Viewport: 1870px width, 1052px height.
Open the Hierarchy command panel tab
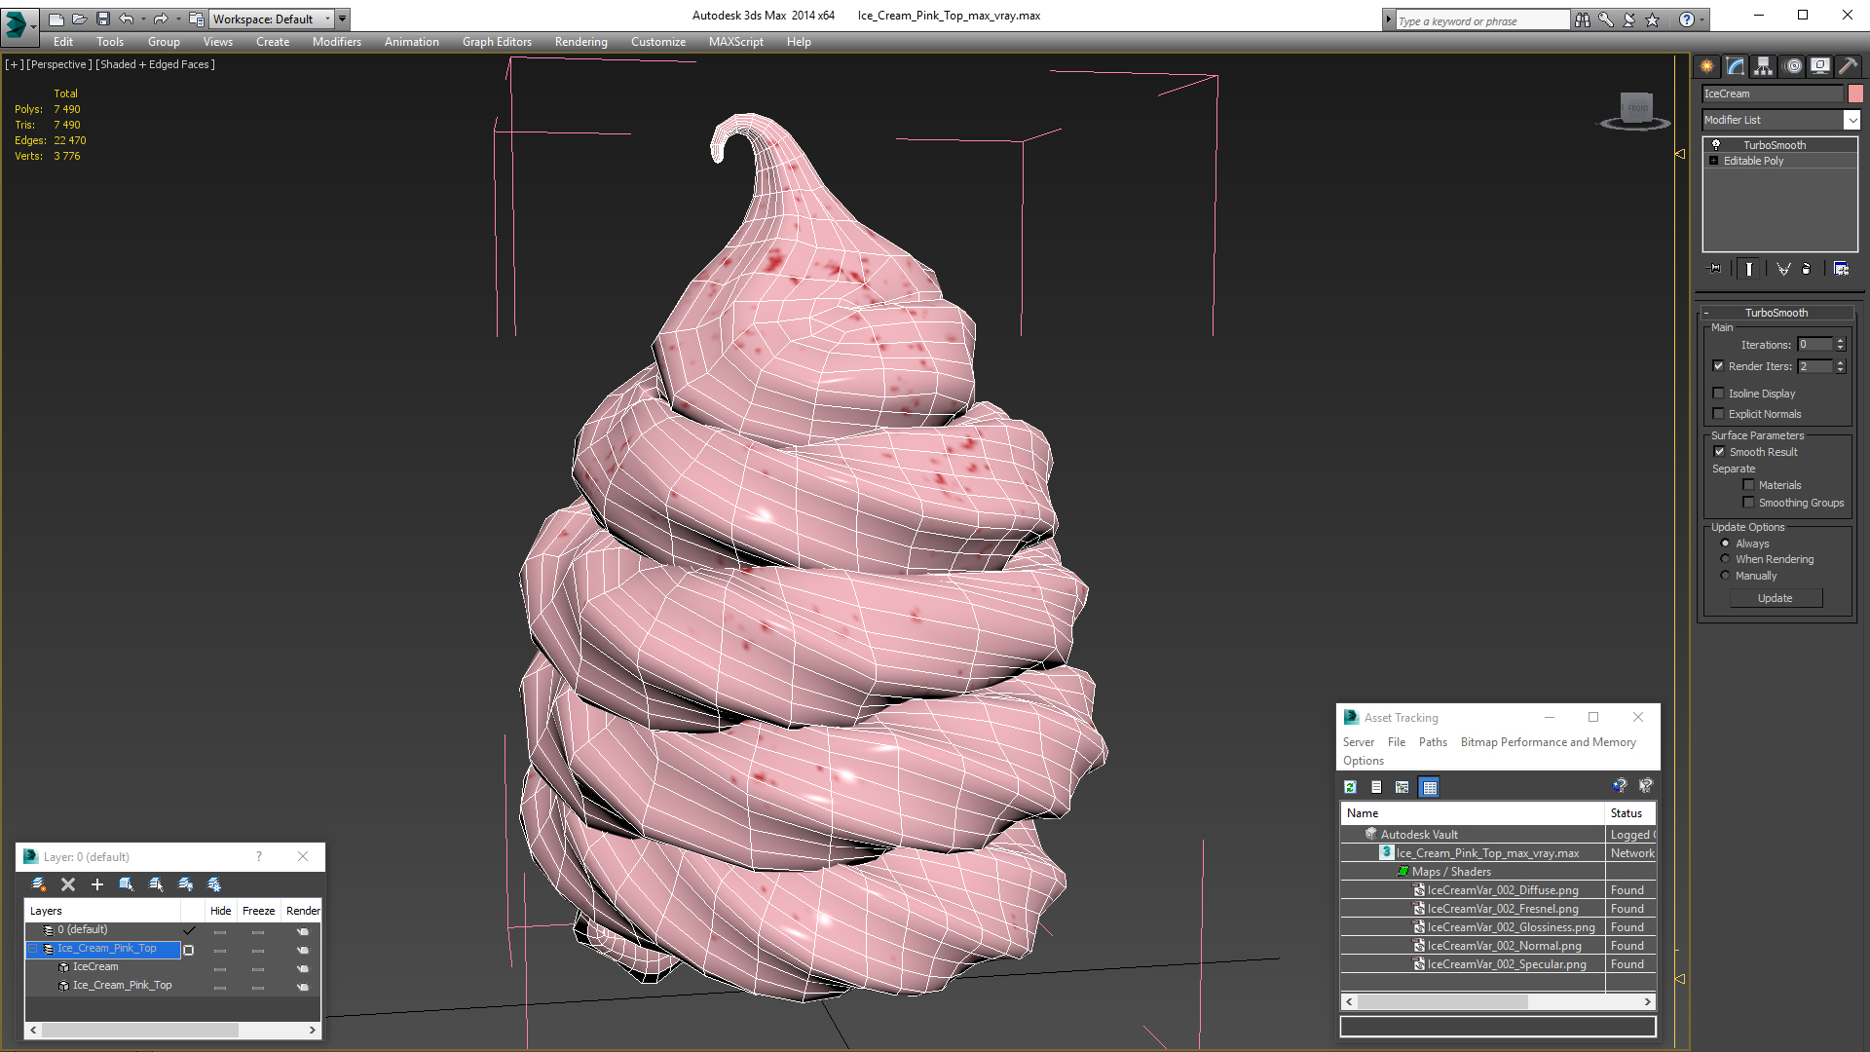click(1763, 66)
